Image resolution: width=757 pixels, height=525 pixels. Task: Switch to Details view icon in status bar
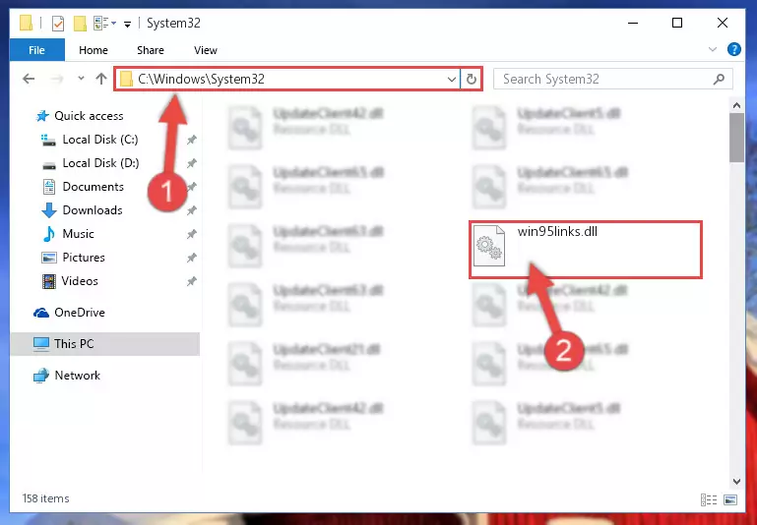tap(708, 499)
